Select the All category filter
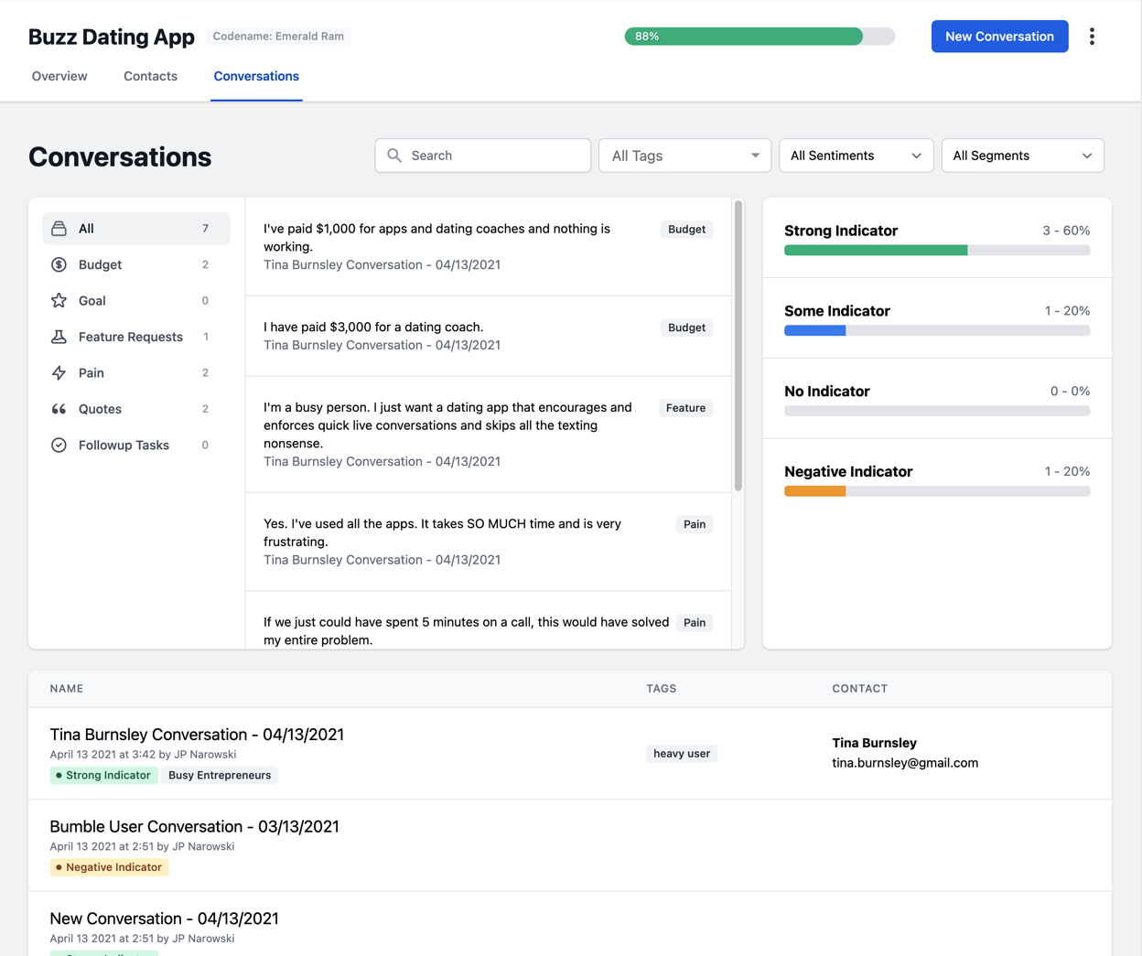 (136, 229)
